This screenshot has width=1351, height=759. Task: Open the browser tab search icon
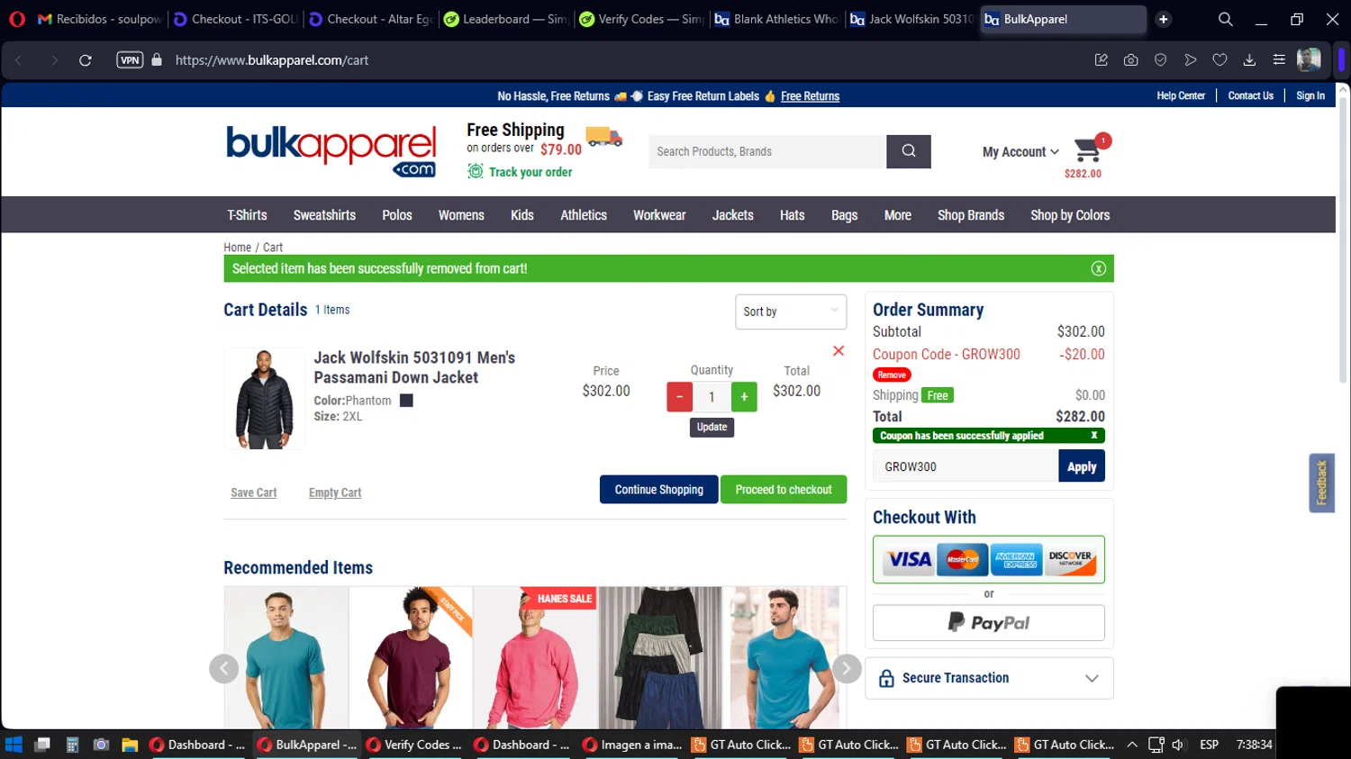(x=1225, y=19)
